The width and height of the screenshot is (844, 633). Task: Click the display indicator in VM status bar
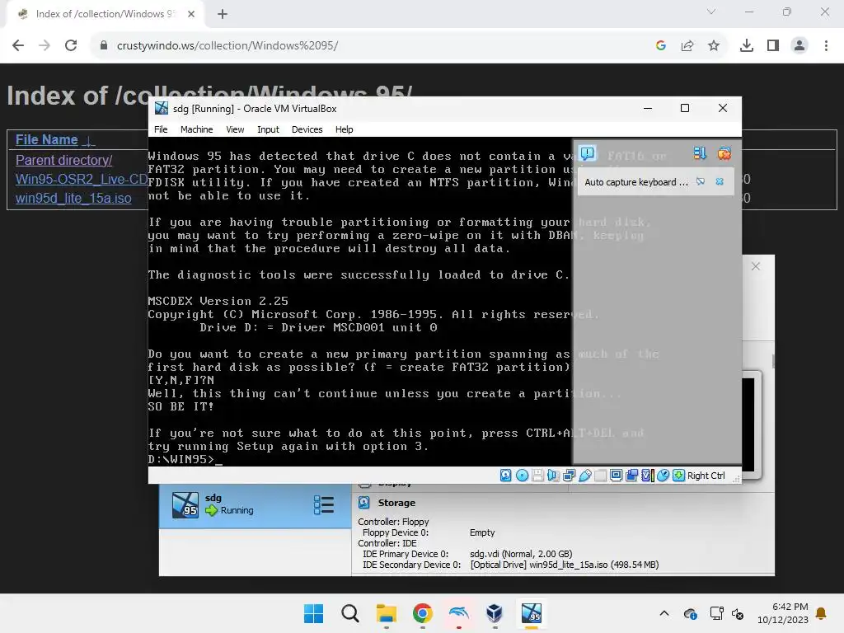click(617, 476)
